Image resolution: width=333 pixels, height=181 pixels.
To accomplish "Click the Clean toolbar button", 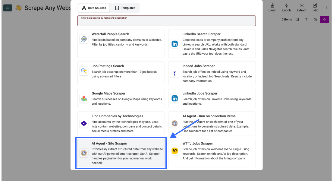I will pyautogui.click(x=272, y=8).
